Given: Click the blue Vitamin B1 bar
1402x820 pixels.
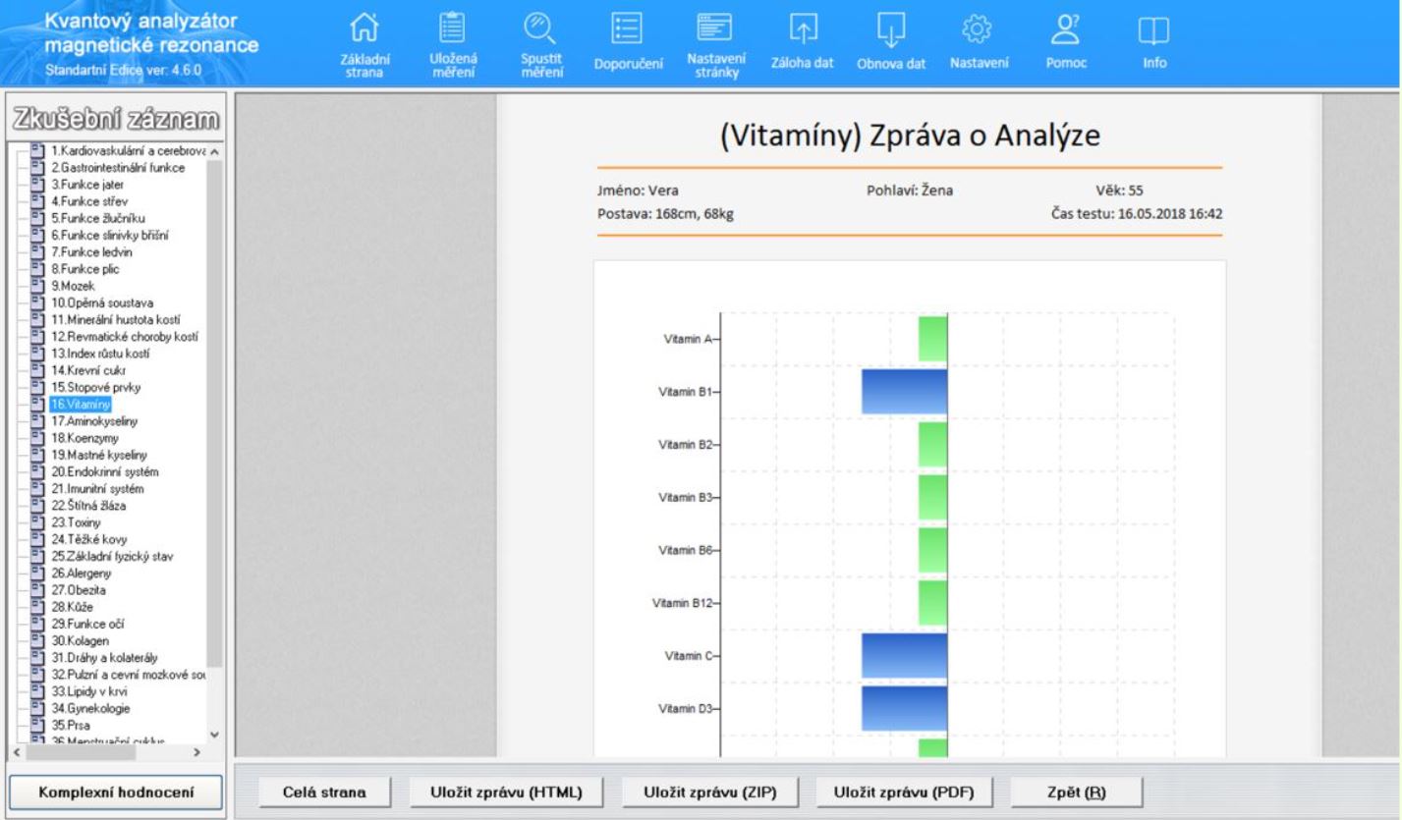Looking at the screenshot, I should coord(904,392).
